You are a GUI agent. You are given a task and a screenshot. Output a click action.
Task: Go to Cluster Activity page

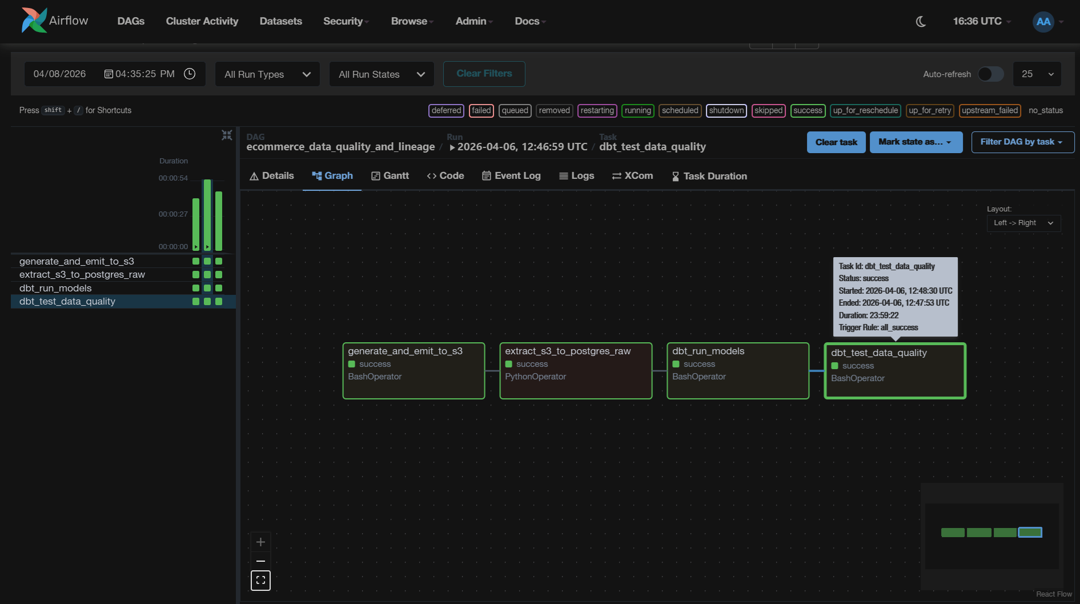[x=202, y=21]
